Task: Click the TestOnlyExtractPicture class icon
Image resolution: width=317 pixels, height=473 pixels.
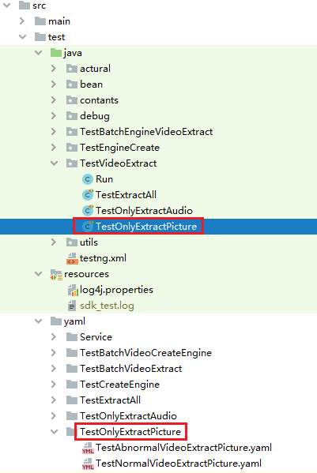Action: 88,227
